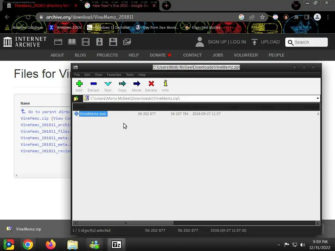The image size is (335, 251).
Task: Open the Chrome three-dot menu
Action: [x=328, y=17]
